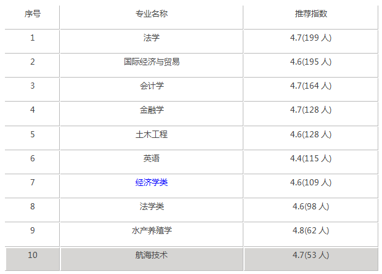Click the 4.4(115 人) rating value
Viewport: 382px width, 274px height.
click(311, 158)
